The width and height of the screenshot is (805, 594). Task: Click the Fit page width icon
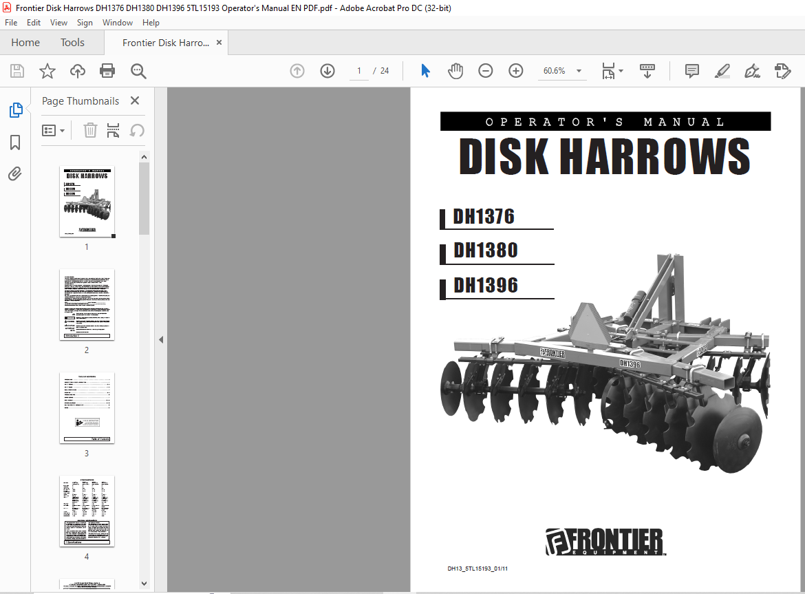pos(608,71)
